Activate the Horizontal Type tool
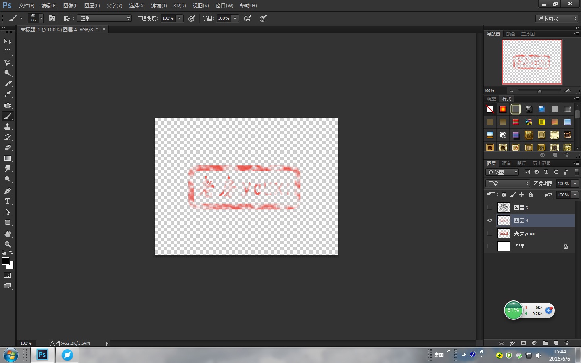This screenshot has height=363, width=581. pos(7,201)
